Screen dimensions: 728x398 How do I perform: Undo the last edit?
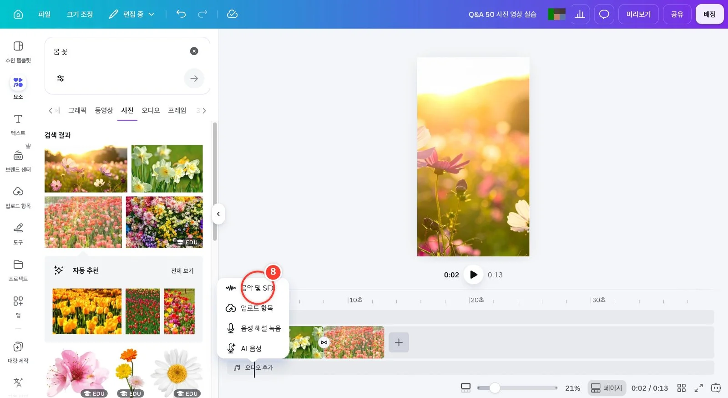pos(181,14)
